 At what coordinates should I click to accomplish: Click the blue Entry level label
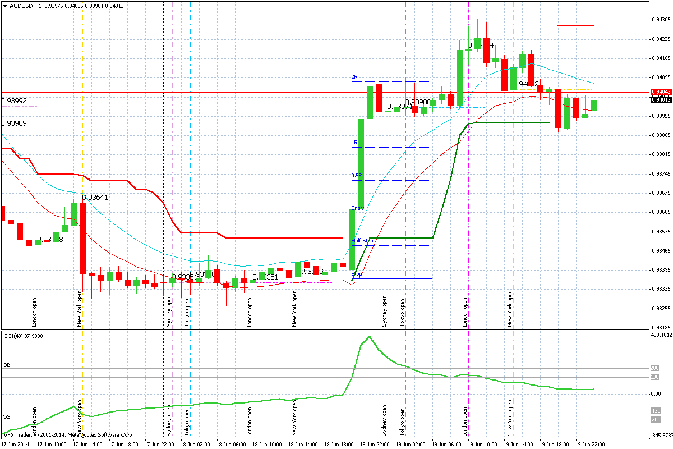pyautogui.click(x=357, y=208)
